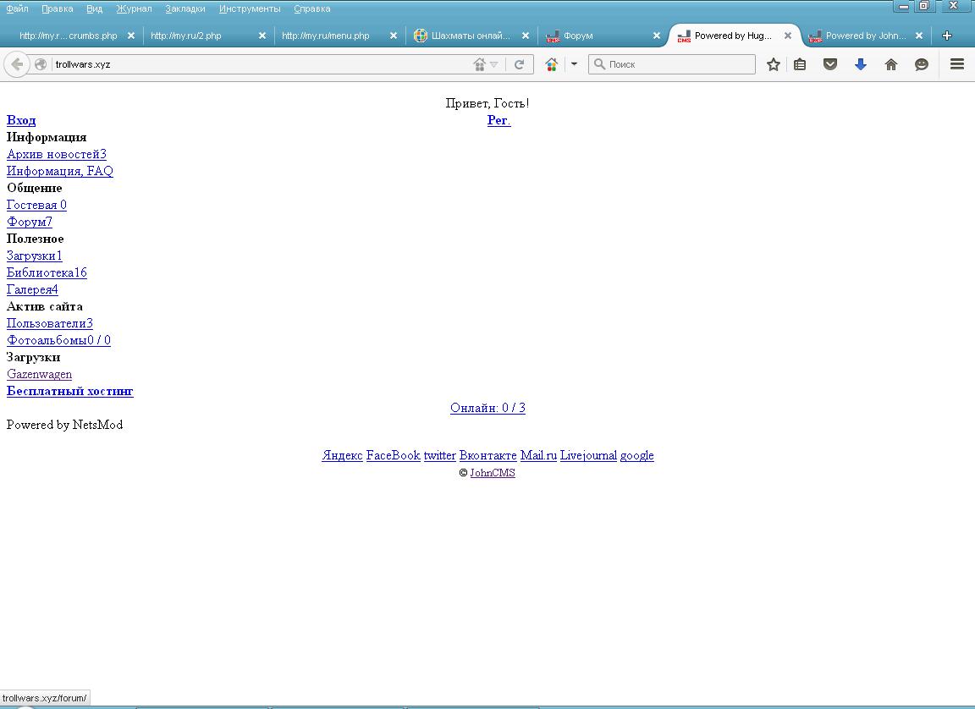975x709 pixels.
Task: Click the reload page button
Action: [520, 64]
